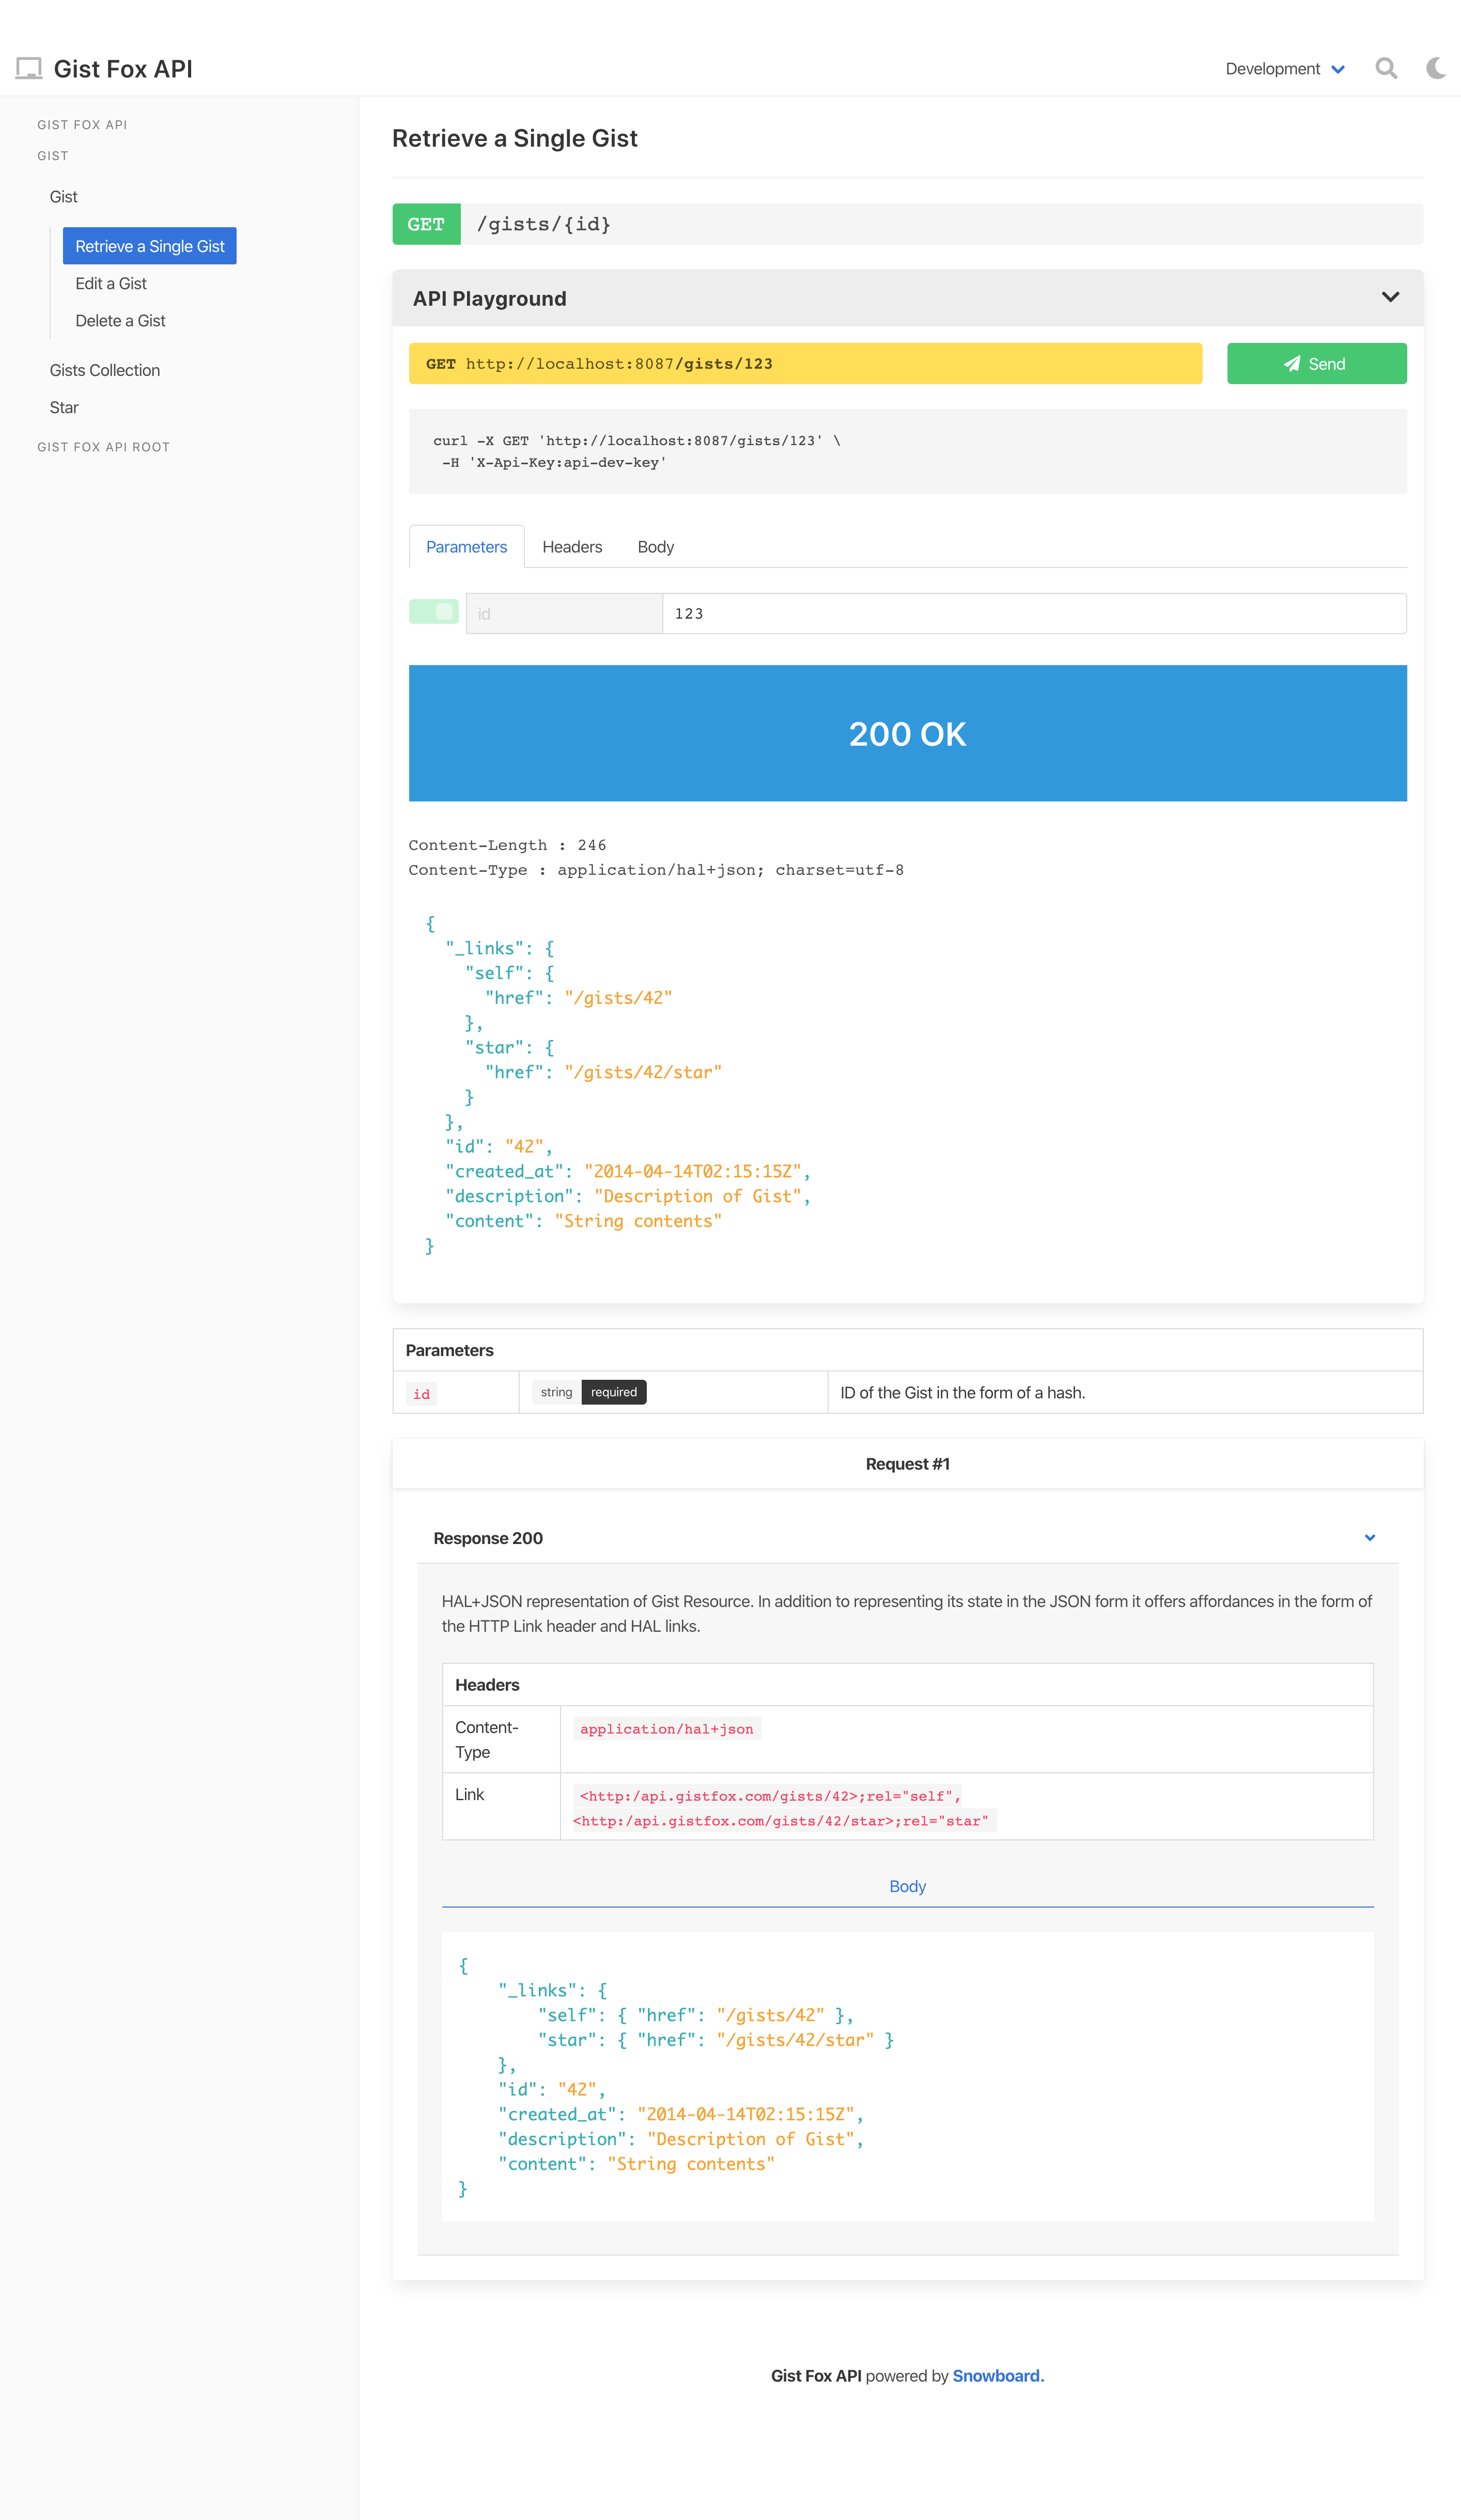Go to Gists Collection in sidebar
1461x2520 pixels.
coord(105,370)
